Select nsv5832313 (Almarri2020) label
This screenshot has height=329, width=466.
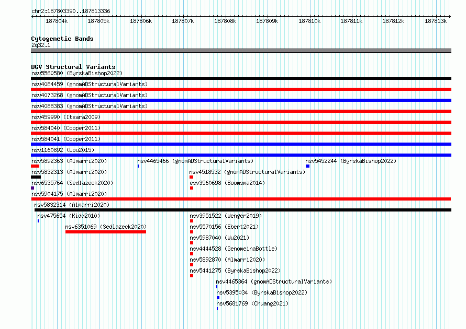click(69, 172)
